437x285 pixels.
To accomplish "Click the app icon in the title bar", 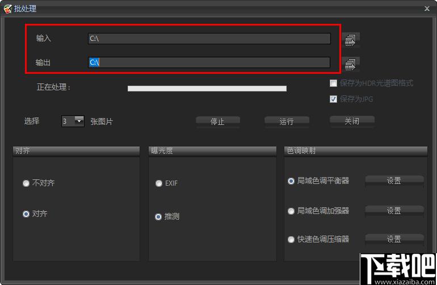I will (x=7, y=9).
